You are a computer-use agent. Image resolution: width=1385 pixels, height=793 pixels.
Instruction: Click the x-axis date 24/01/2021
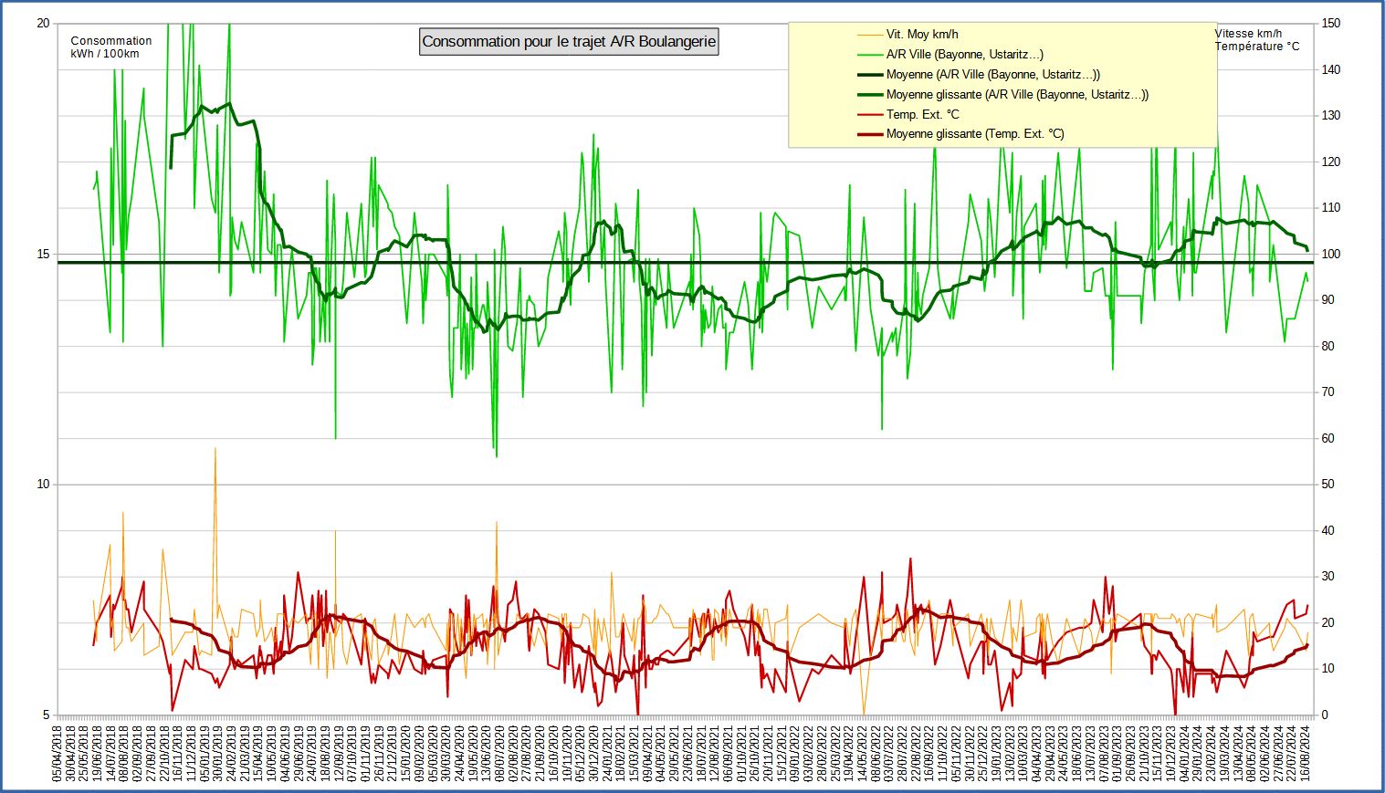pyautogui.click(x=609, y=754)
